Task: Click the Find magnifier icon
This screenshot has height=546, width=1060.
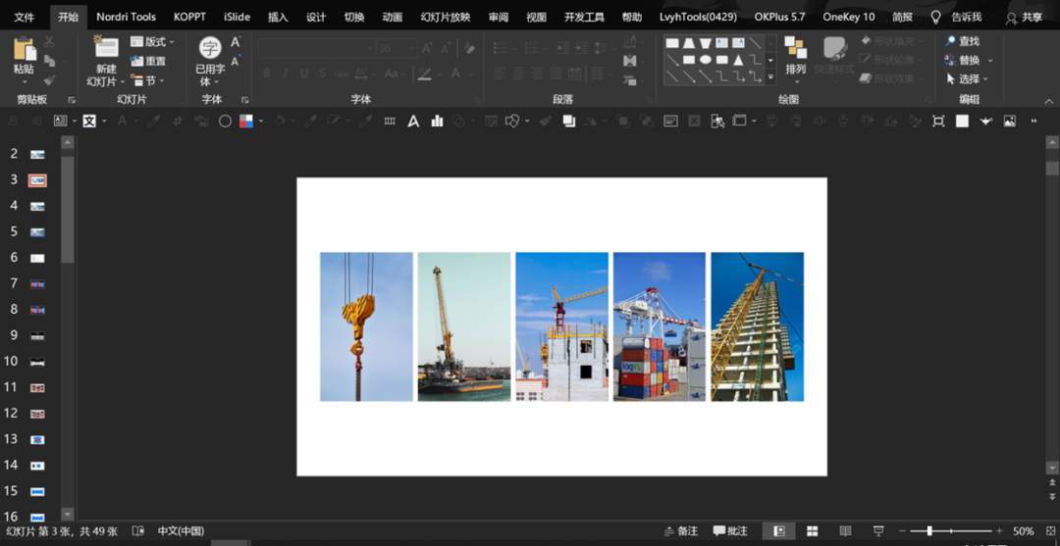Action: click(950, 41)
